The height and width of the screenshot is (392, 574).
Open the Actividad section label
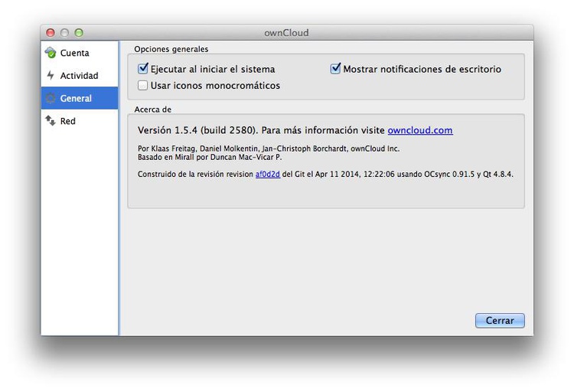tap(80, 76)
